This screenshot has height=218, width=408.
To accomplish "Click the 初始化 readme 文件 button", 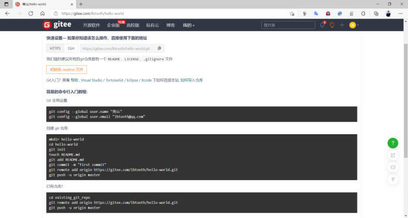I will [x=67, y=70].
